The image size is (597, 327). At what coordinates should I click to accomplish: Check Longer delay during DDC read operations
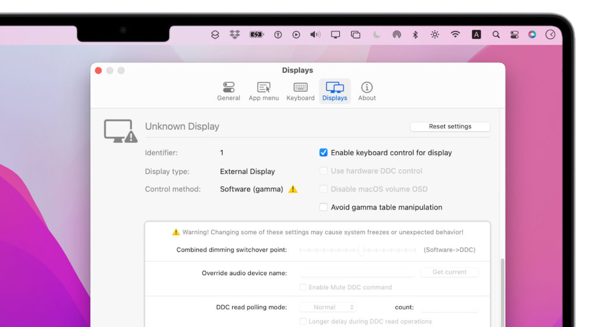303,321
